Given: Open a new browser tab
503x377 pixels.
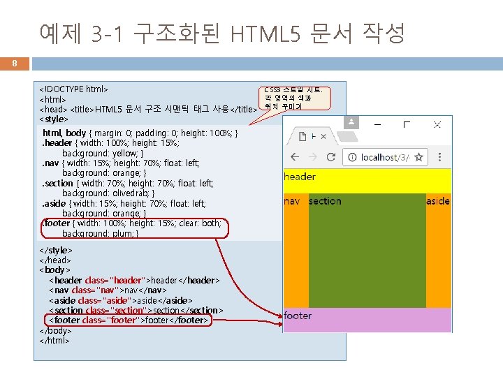Looking at the screenshot, I should click(347, 137).
